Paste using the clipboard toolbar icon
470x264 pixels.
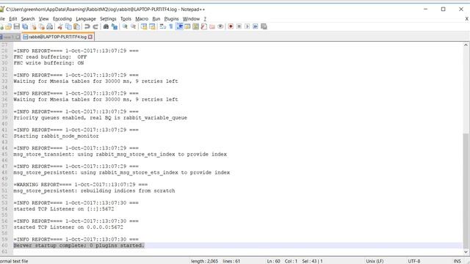click(76, 26)
